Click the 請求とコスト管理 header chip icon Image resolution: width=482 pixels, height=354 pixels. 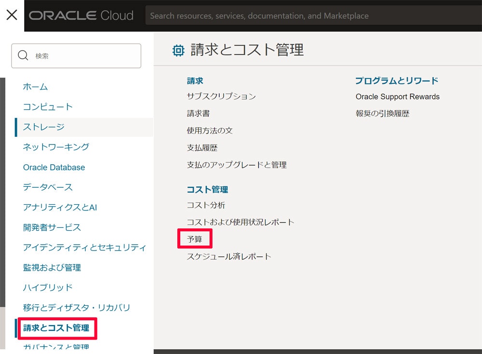coord(178,50)
